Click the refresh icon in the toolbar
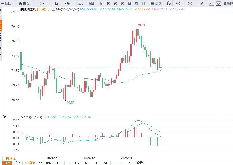 [42, 3]
